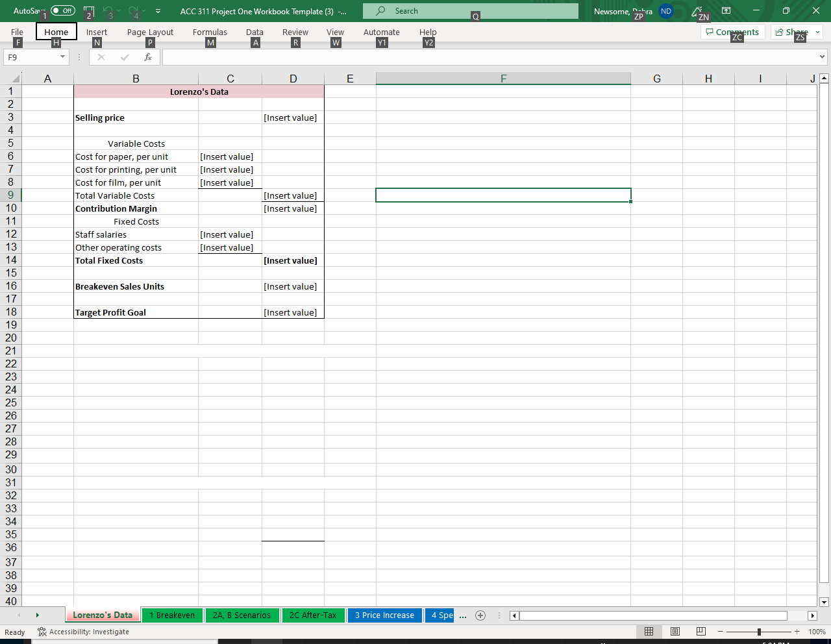Expand the Name Box dropdown arrow
Viewport: 831px width, 644px height.
tap(62, 57)
